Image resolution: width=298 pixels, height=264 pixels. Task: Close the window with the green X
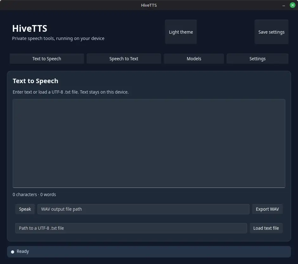coord(293,5)
